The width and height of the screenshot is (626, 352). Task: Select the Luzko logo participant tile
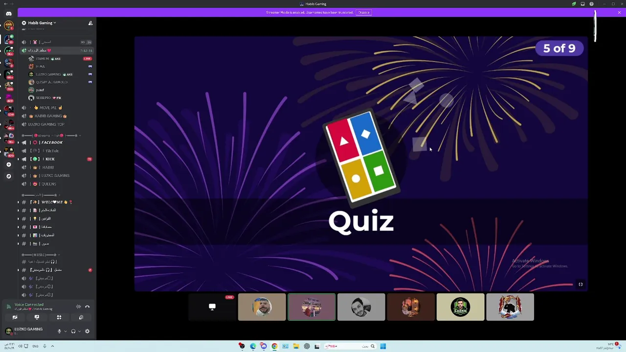click(x=460, y=307)
